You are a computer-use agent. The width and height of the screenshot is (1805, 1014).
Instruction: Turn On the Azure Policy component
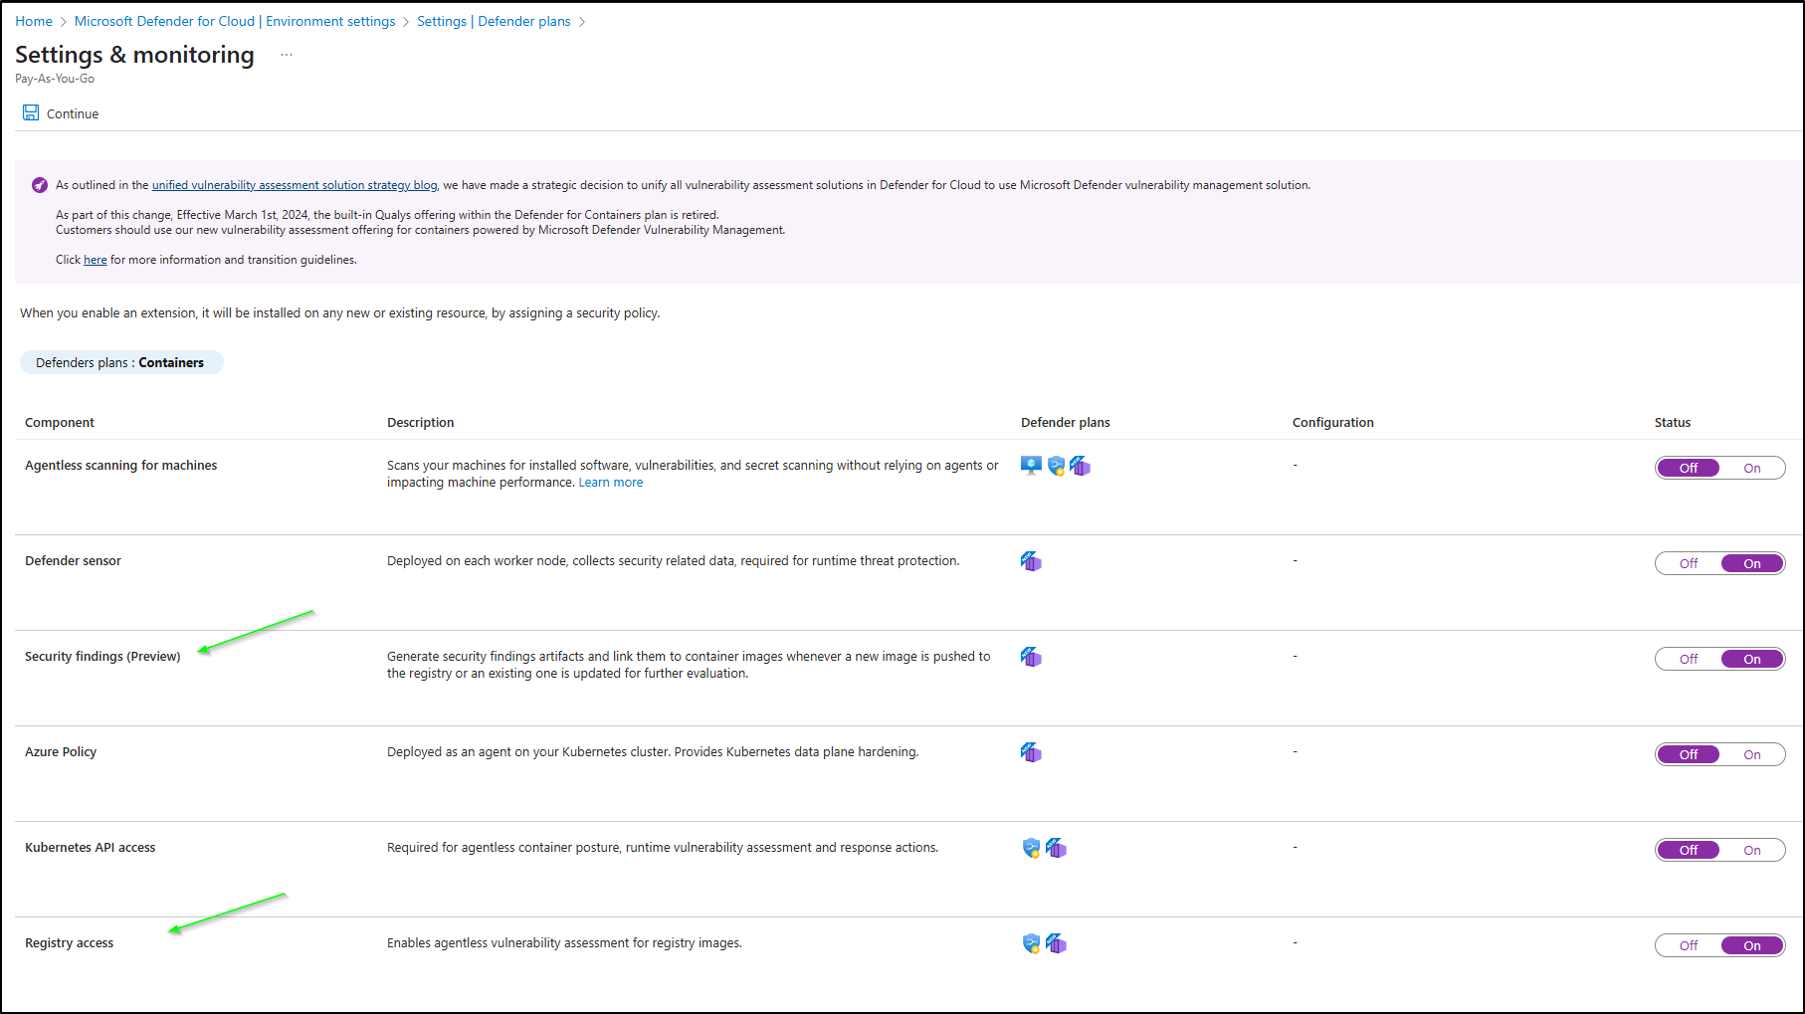click(x=1752, y=754)
